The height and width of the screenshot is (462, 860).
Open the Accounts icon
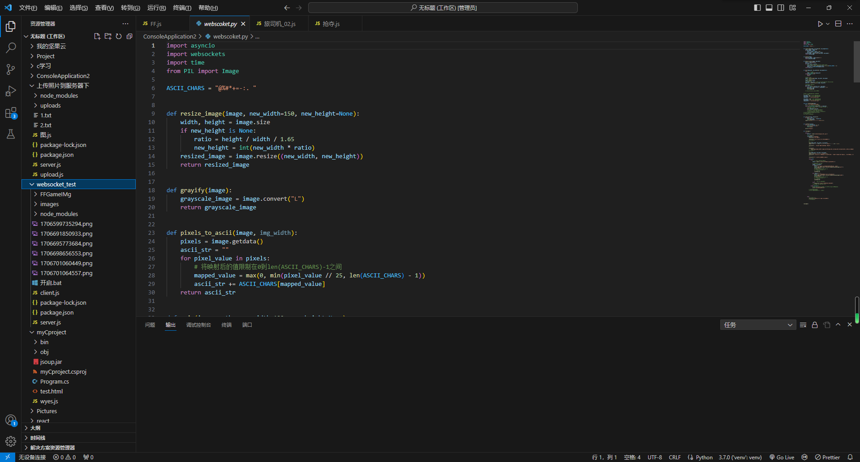tap(11, 420)
